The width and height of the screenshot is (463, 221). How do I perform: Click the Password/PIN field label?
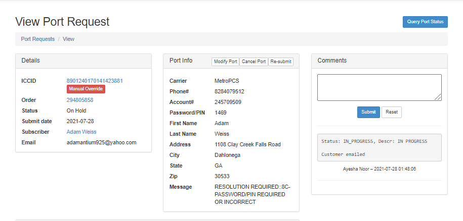187,113
